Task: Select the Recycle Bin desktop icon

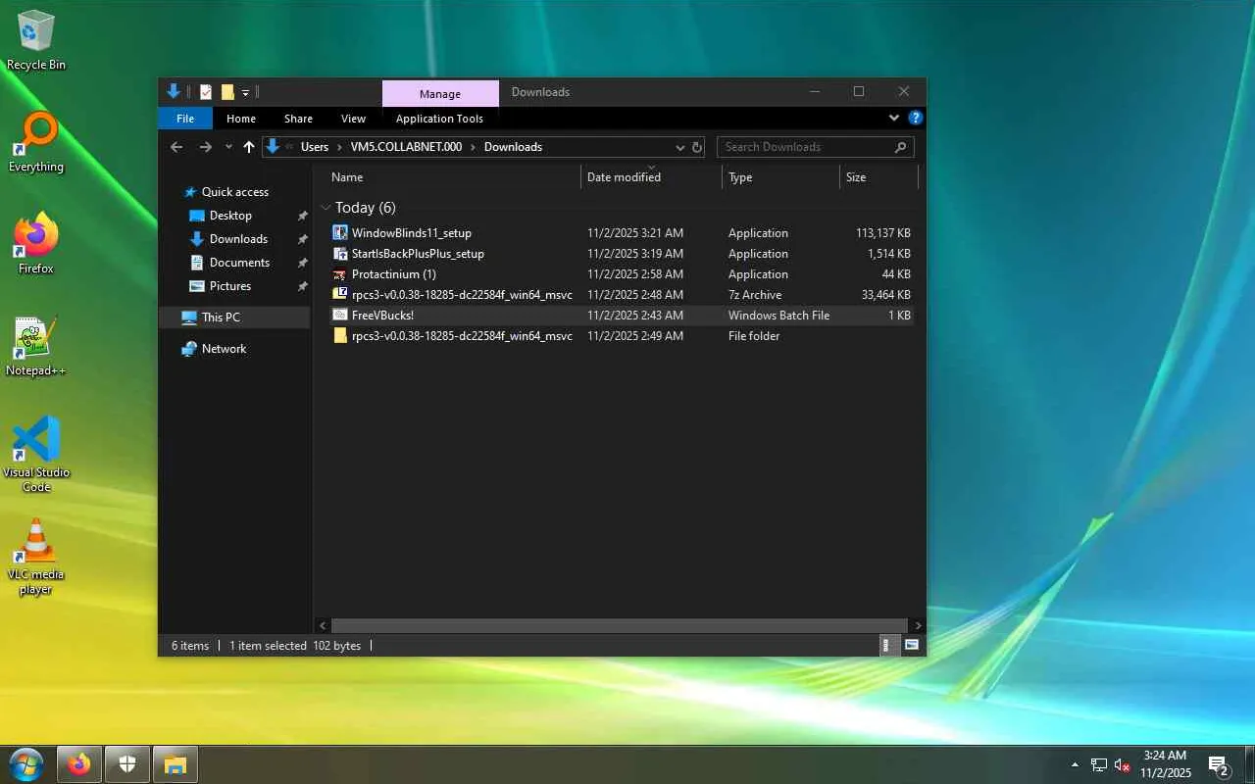Action: 36,41
